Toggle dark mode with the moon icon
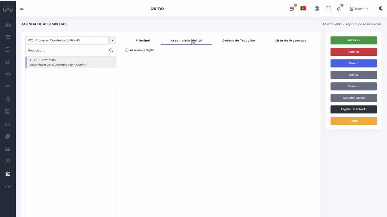Viewport: 387px width, 217px height. pyautogui.click(x=381, y=8)
